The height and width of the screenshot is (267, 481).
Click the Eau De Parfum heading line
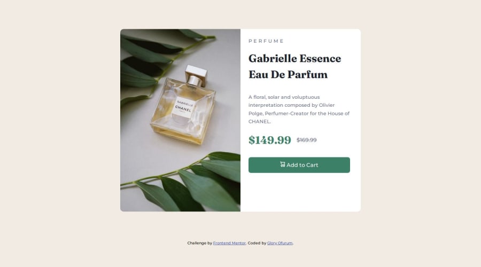coord(288,74)
